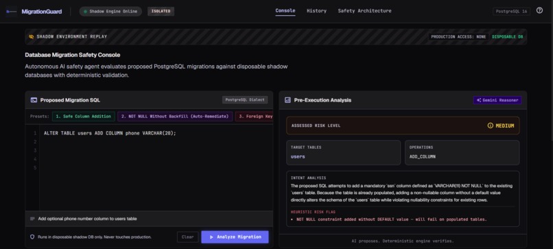Image resolution: width=553 pixels, height=249 pixels.
Task: Click the PostgreSQL Dialect label
Action: [x=245, y=100]
